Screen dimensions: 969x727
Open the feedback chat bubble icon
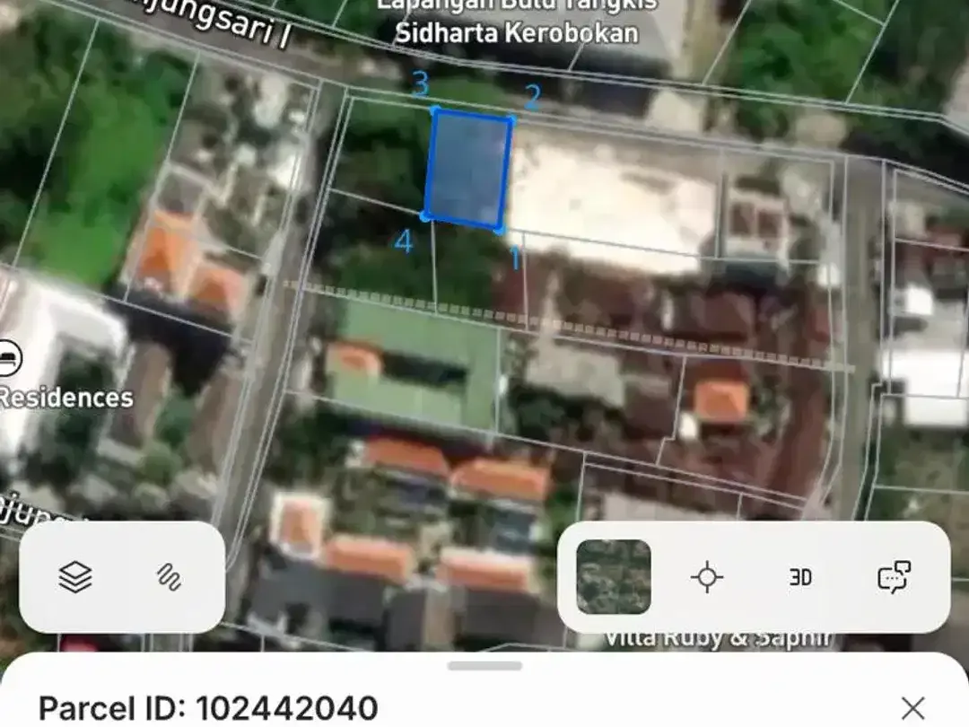[x=894, y=577]
